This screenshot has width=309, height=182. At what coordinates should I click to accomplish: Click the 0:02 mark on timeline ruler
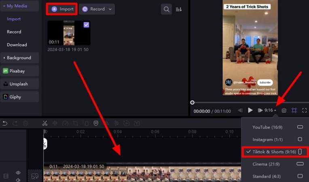(x=80, y=131)
